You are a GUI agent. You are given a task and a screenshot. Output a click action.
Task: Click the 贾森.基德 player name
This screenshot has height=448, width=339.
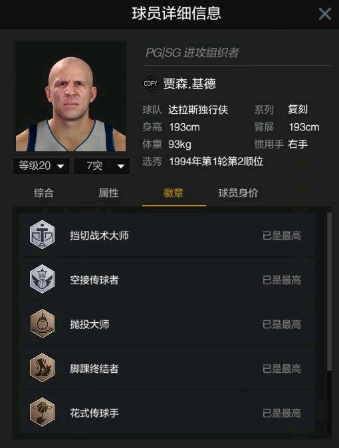pos(189,84)
